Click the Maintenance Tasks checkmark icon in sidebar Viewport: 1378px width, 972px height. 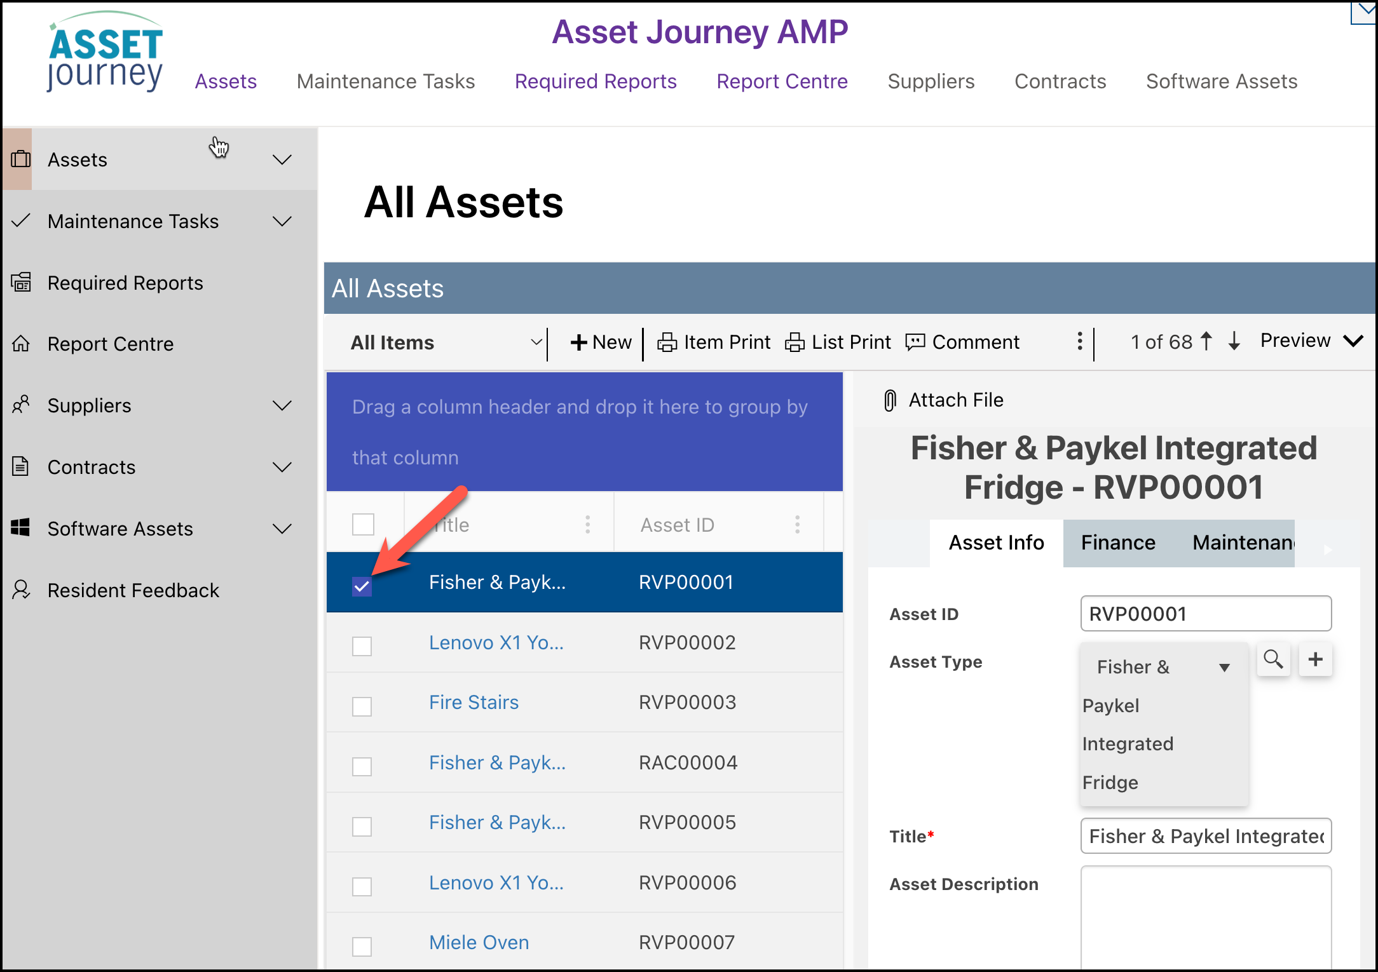pos(21,220)
